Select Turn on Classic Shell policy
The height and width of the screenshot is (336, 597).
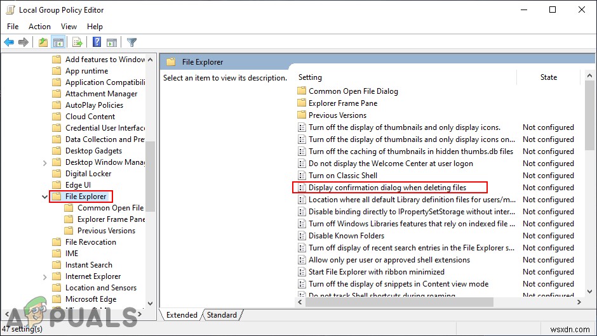[343, 176]
